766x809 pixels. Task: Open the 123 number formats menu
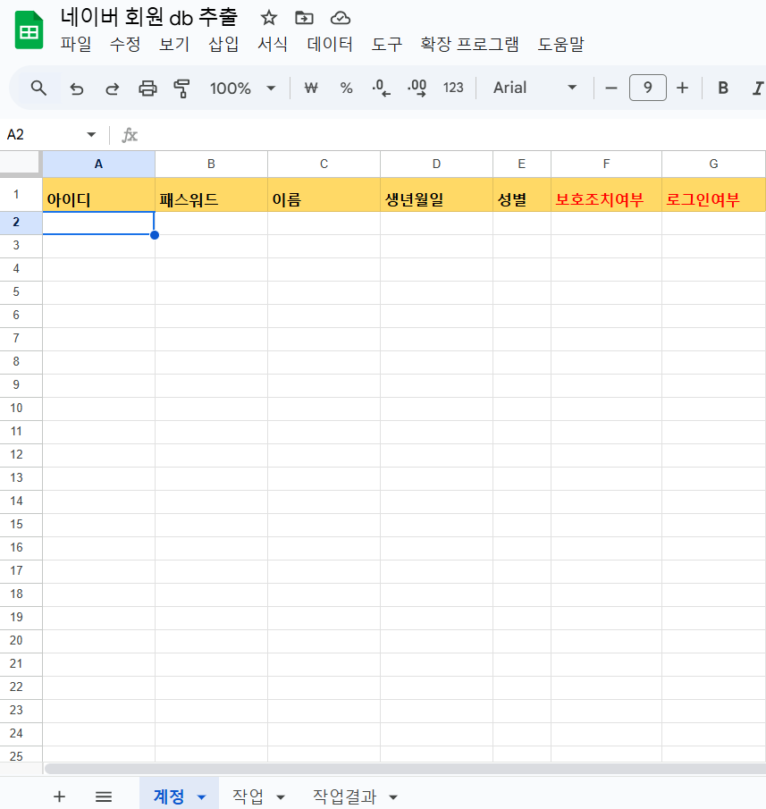click(453, 88)
